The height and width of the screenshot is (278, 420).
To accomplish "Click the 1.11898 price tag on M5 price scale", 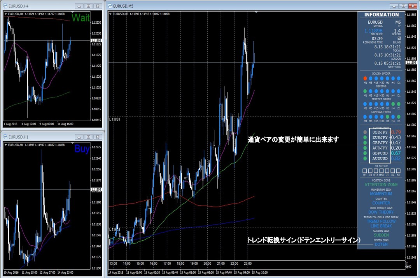I will [x=411, y=63].
